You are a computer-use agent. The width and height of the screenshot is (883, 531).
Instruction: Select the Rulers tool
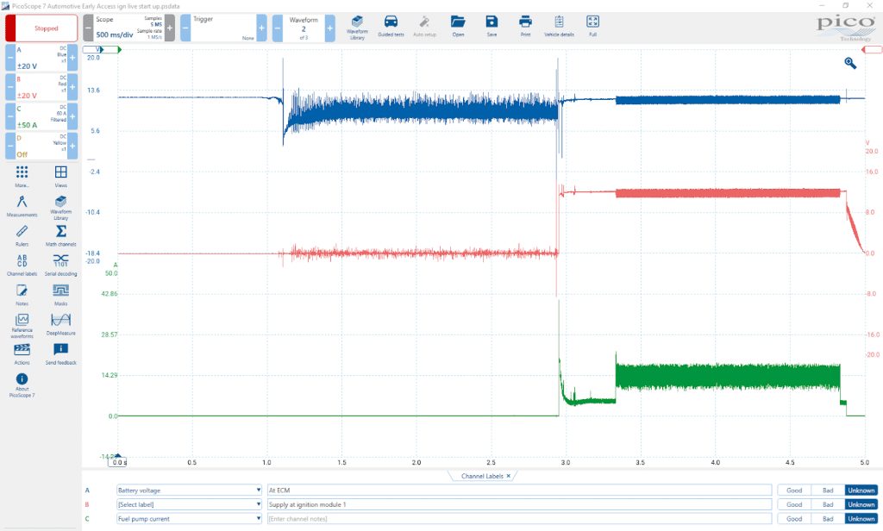[22, 235]
